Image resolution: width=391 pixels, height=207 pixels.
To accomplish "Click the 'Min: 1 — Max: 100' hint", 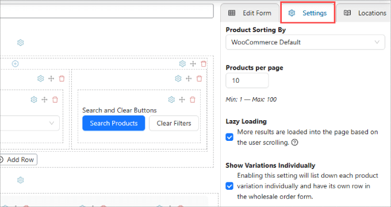I will [x=251, y=99].
